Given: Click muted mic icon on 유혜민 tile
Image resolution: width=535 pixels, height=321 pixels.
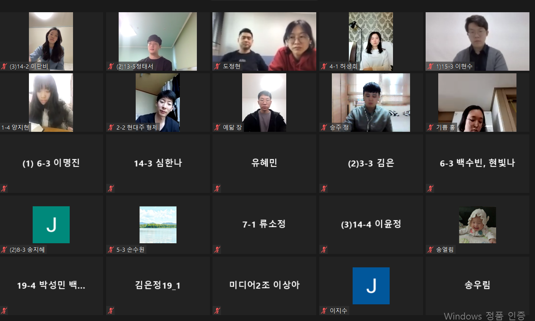Looking at the screenshot, I should coord(217,188).
